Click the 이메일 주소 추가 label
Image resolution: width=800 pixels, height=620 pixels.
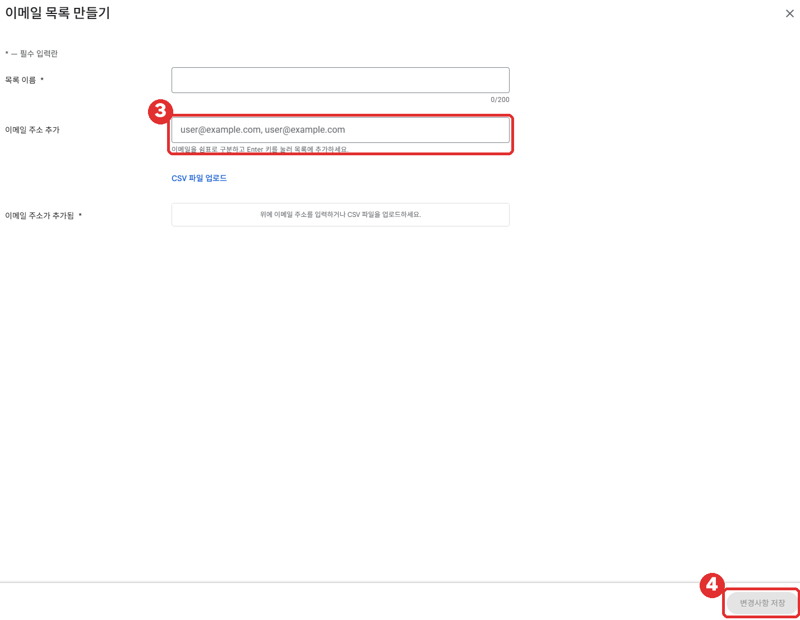click(33, 130)
